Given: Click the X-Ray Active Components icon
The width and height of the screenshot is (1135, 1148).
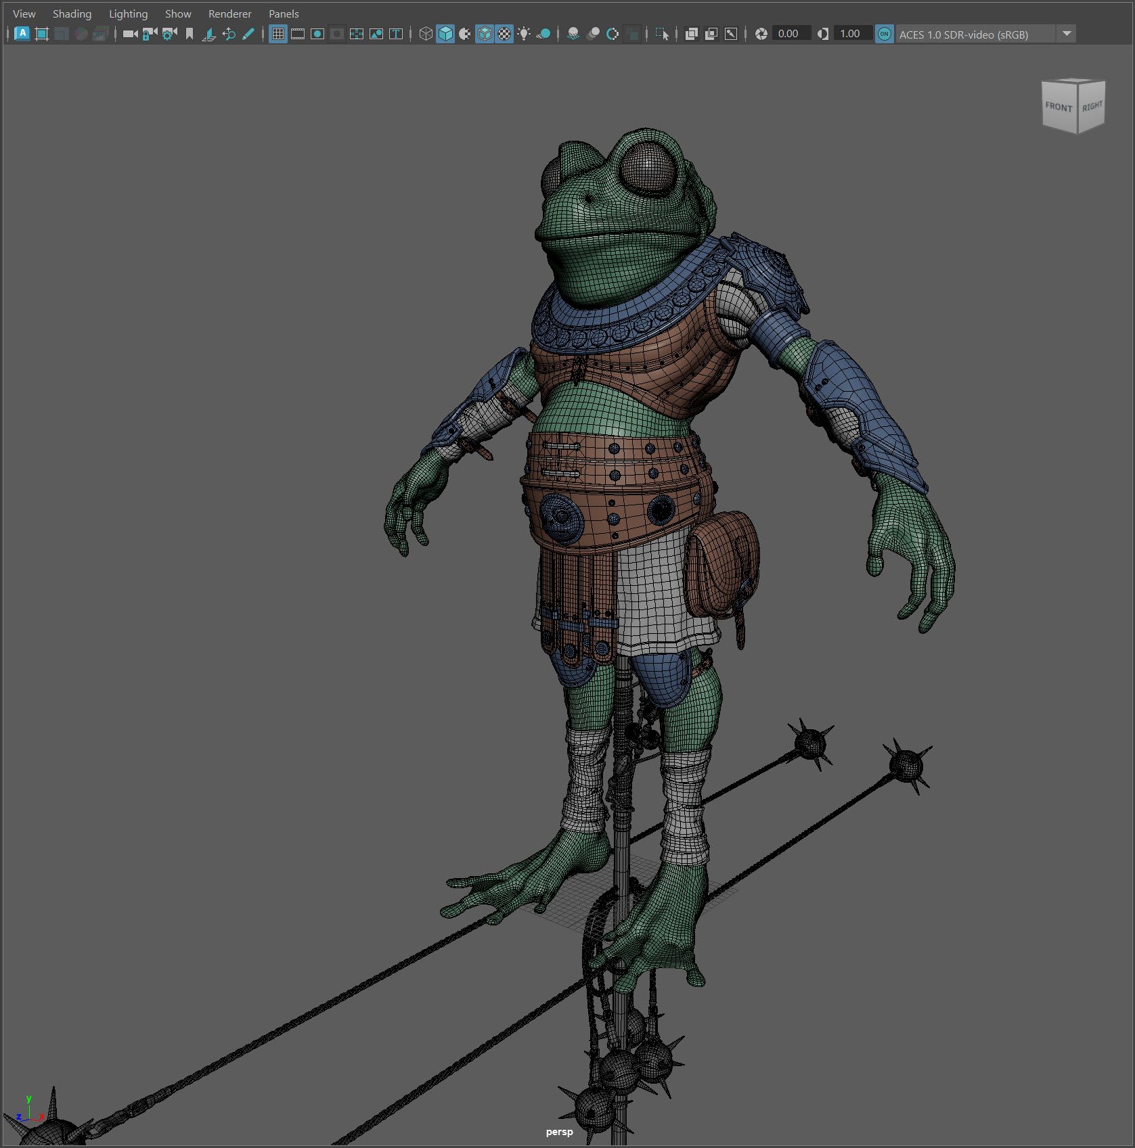Looking at the screenshot, I should (711, 34).
